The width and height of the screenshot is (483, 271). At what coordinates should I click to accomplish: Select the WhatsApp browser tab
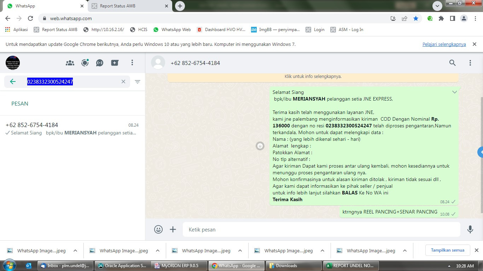(44, 6)
